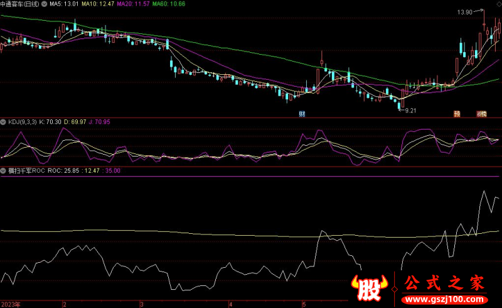
Task: Open the dropdown next to 中通客车(日线)
Action: (42, 4)
